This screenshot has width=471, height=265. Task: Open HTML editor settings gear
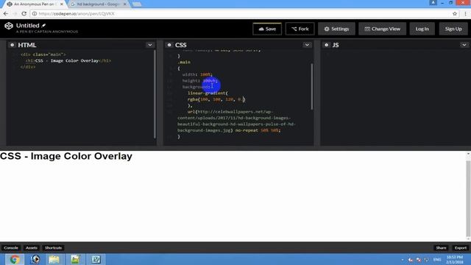click(12, 45)
